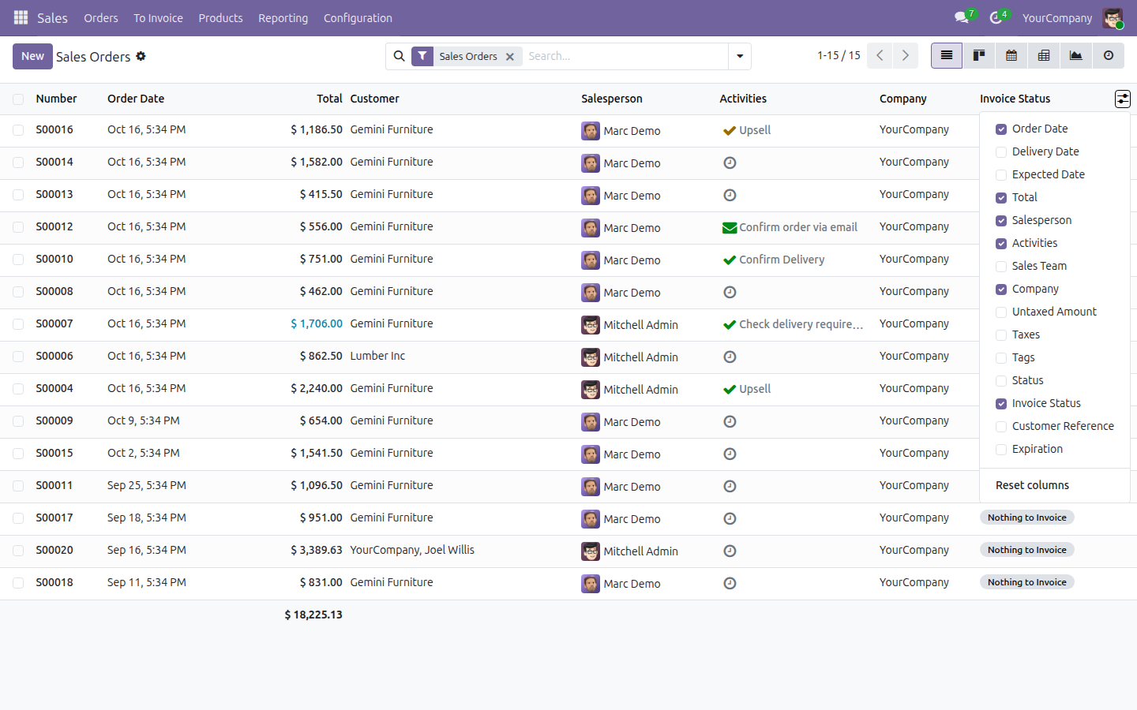Open the Reporting menu
Viewport: 1137px width, 710px height.
pyautogui.click(x=283, y=18)
